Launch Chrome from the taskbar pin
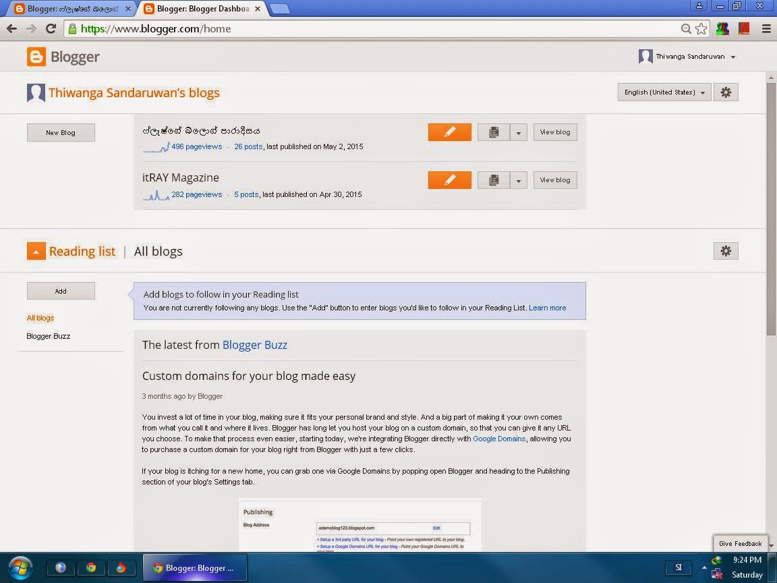The image size is (777, 583). click(90, 567)
